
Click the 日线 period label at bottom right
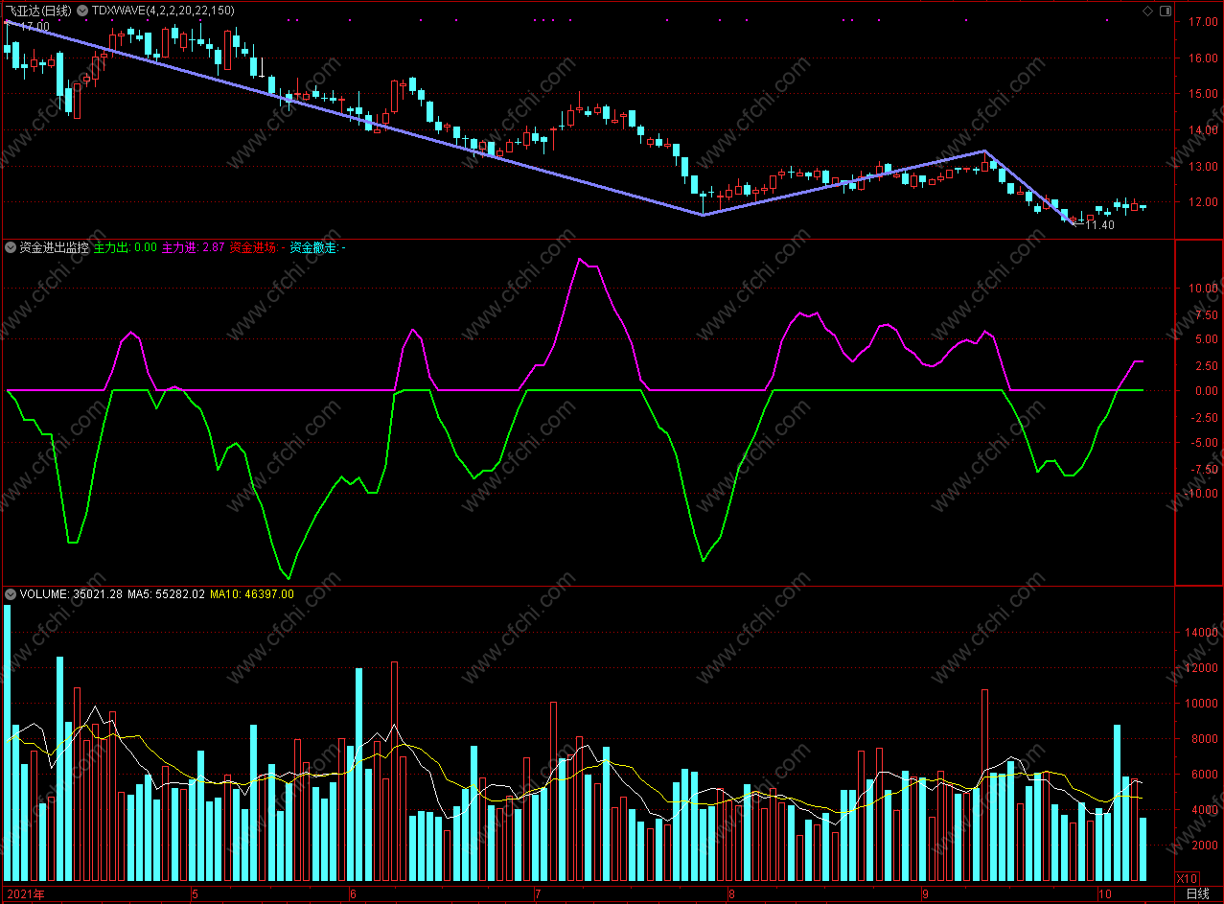coord(1198,893)
